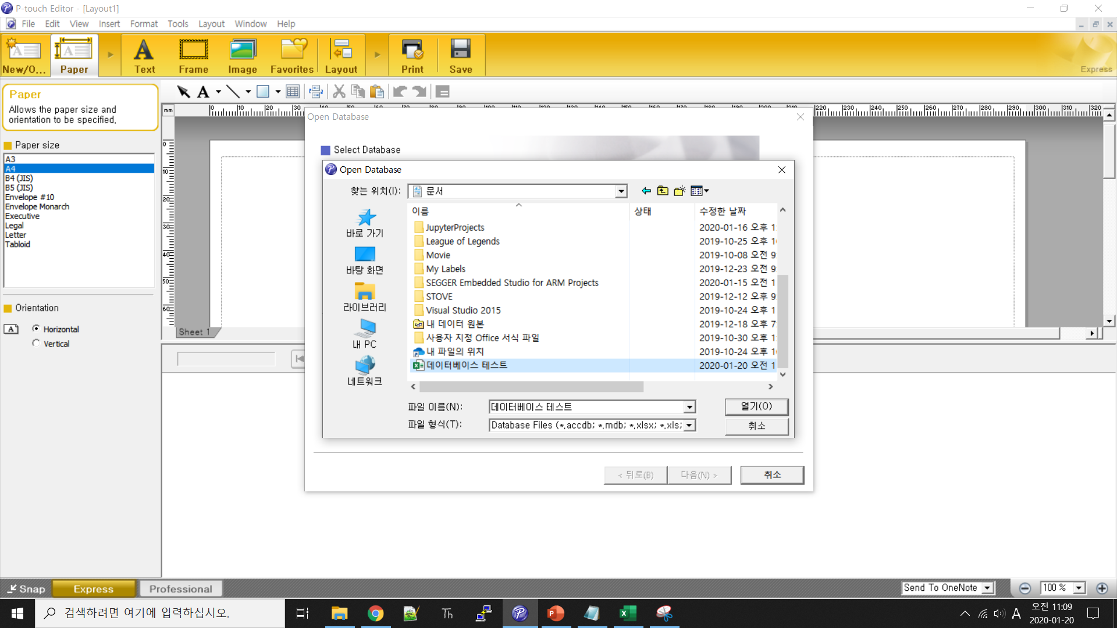Open the Format menu
The width and height of the screenshot is (1117, 628).
[x=143, y=24]
